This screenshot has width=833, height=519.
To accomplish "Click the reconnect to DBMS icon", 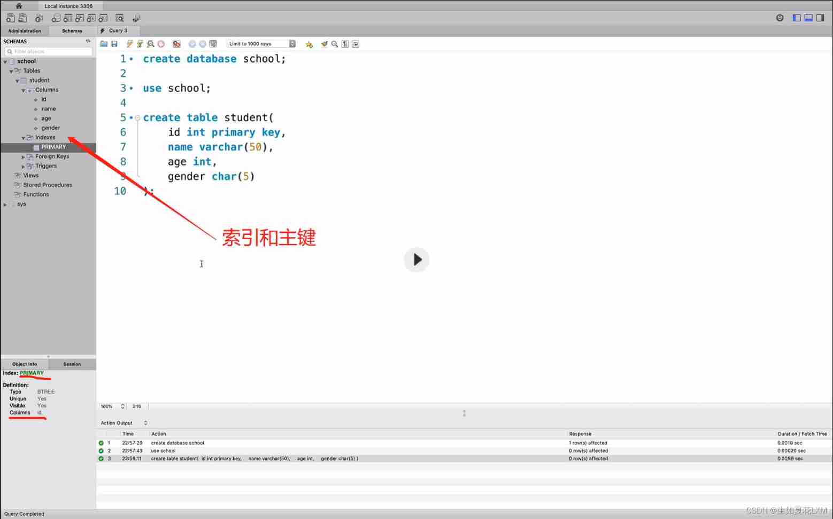I will 136,18.
